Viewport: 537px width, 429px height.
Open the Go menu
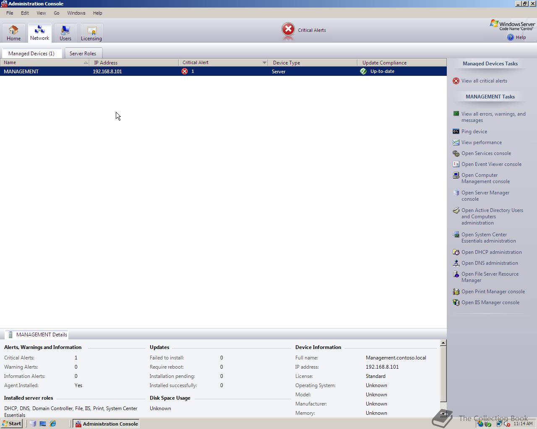(56, 13)
